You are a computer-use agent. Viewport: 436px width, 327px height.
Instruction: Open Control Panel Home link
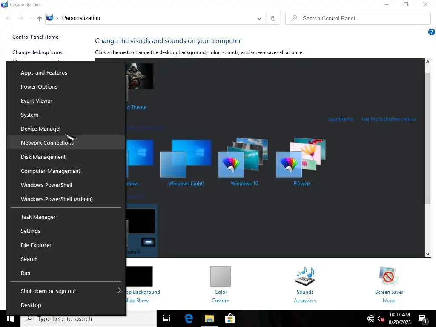35,37
